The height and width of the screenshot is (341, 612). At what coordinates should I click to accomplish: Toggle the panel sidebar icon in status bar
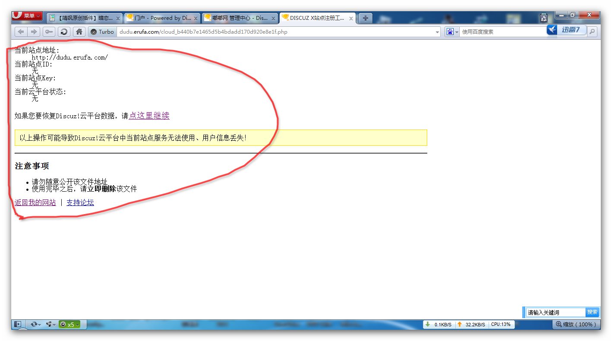point(18,324)
